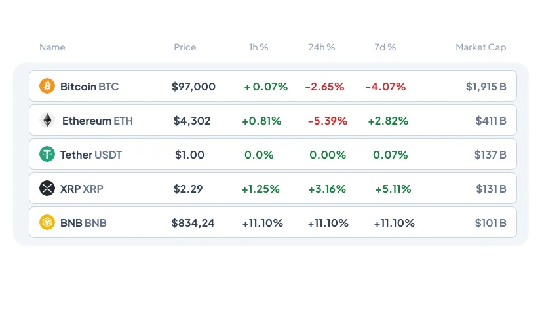The width and height of the screenshot is (542, 333).
Task: Sort by the Price column header
Action: tap(185, 47)
